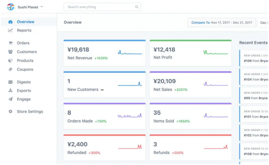Open the Customers section
Screen dimensions: 269x165
27,52
